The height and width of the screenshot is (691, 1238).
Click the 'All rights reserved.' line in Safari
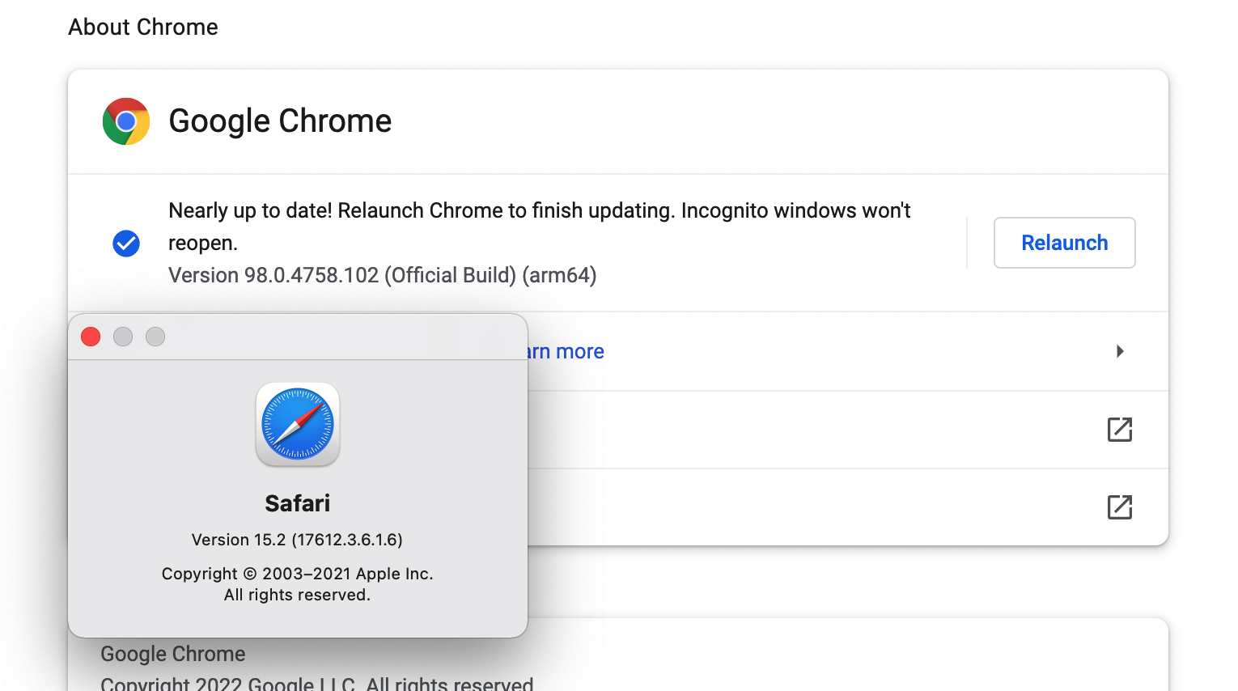coord(298,595)
